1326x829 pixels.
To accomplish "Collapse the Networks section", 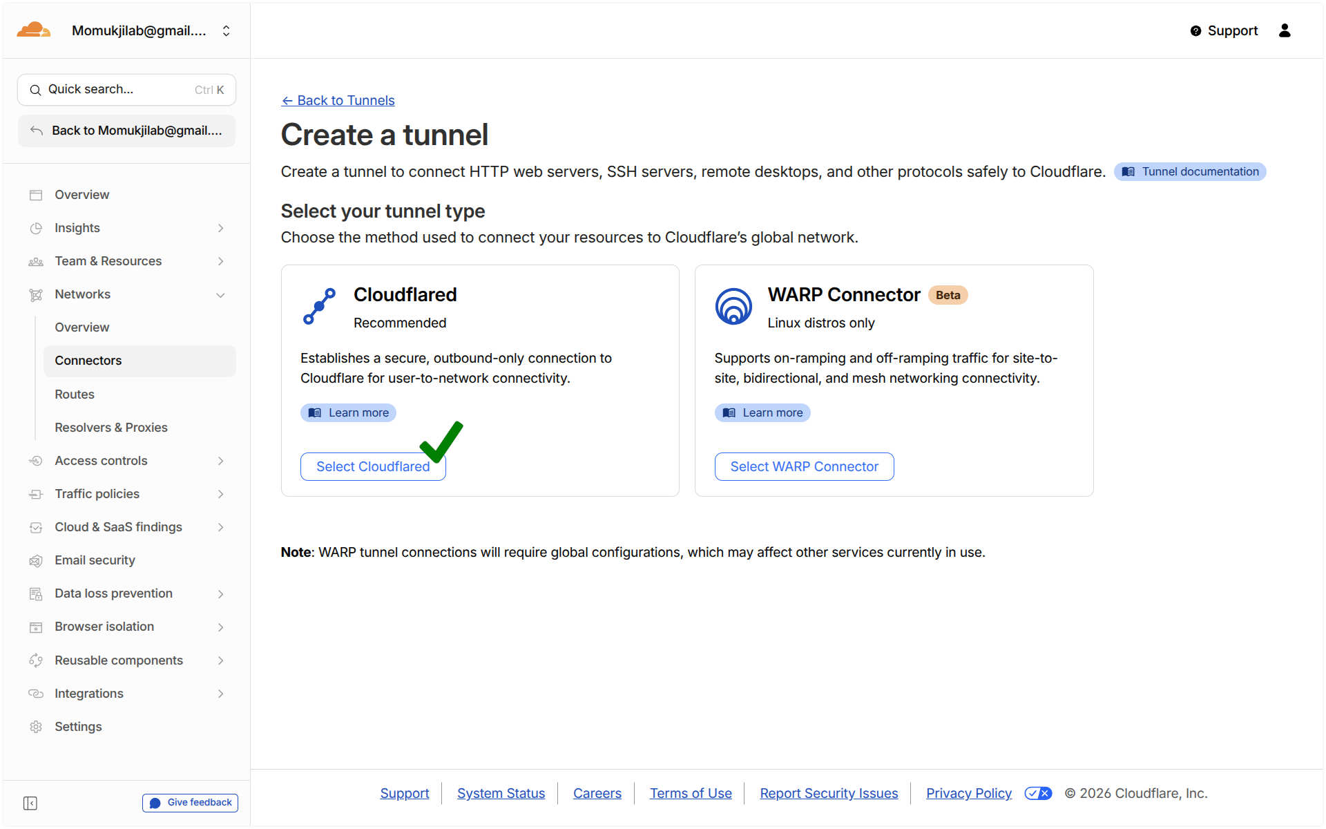I will tap(220, 295).
